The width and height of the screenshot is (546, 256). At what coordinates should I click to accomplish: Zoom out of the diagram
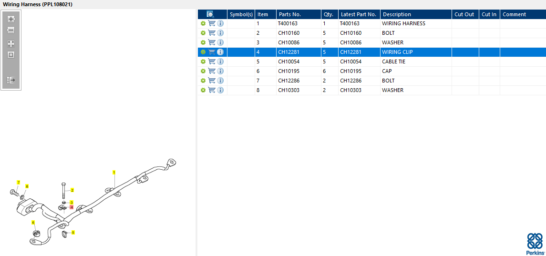pos(11,31)
